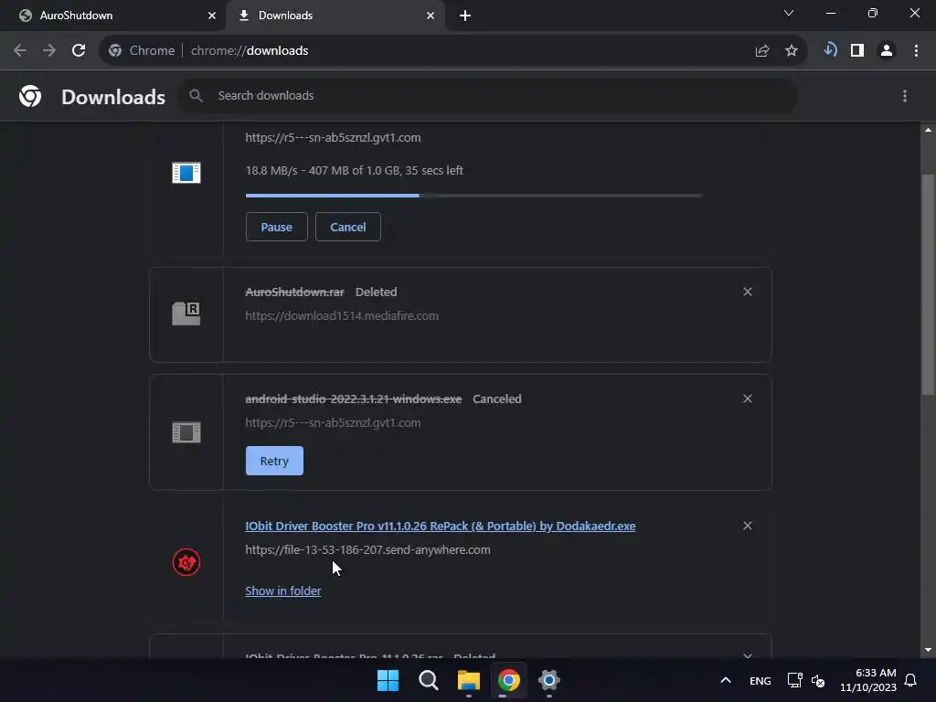The image size is (936, 702).
Task: Open the Chrome three-dot main menu
Action: tap(916, 51)
